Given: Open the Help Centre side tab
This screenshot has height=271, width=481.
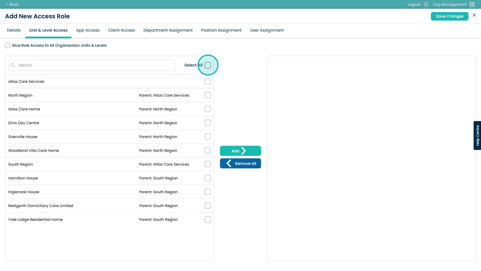Looking at the screenshot, I should tap(477, 135).
